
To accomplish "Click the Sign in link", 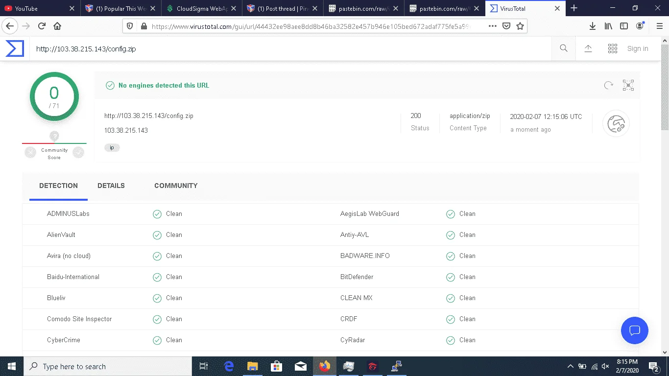I will click(638, 48).
